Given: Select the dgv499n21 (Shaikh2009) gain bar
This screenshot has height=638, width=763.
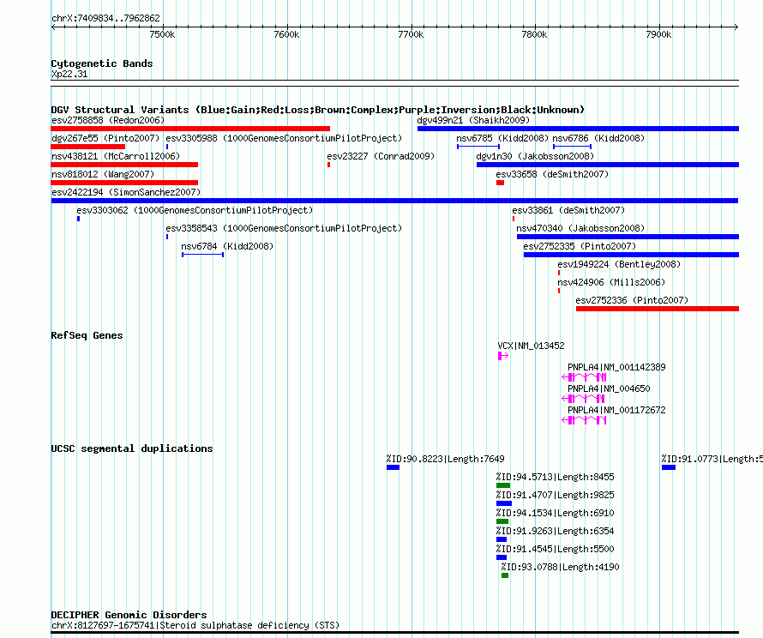Looking at the screenshot, I should [578, 129].
